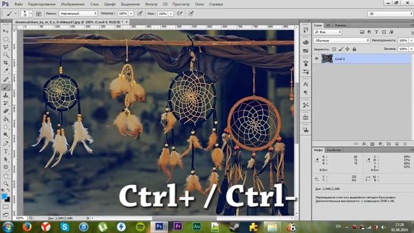
Task: Switch to the Каналы tab
Action: (340, 25)
